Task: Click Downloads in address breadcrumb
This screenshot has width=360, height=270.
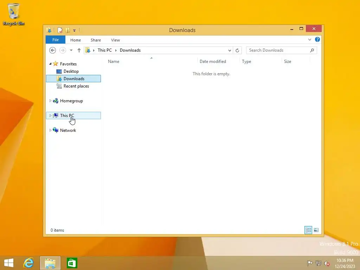Action: click(130, 50)
